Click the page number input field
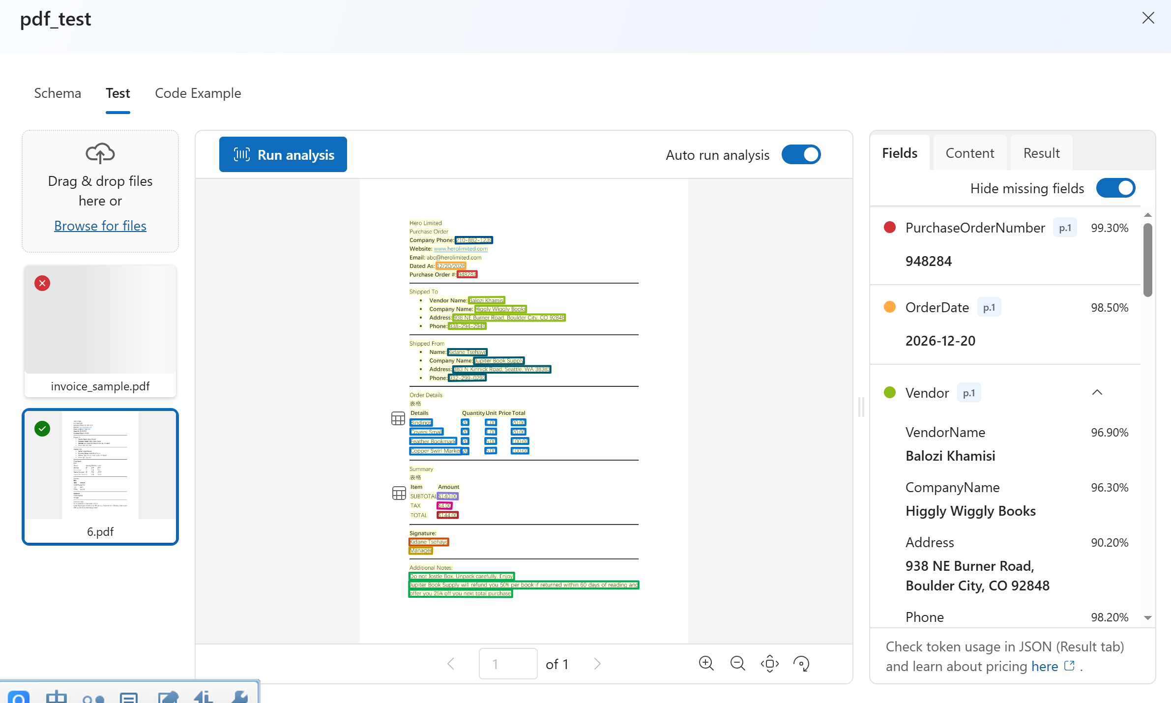This screenshot has height=703, width=1171. (507, 664)
